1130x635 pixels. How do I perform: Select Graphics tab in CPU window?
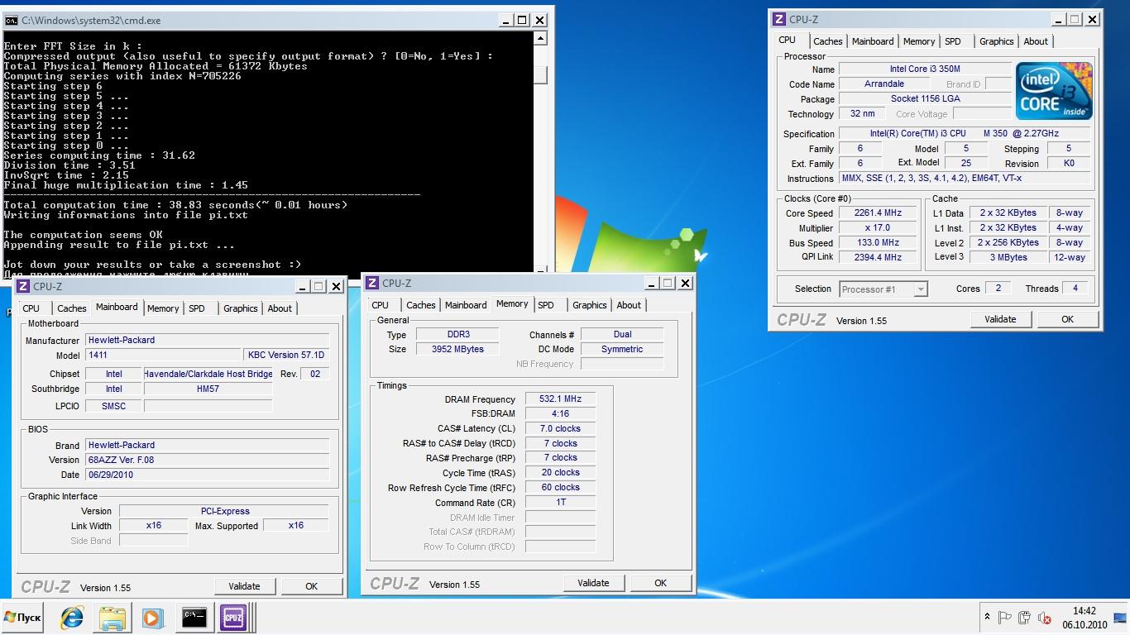[996, 41]
